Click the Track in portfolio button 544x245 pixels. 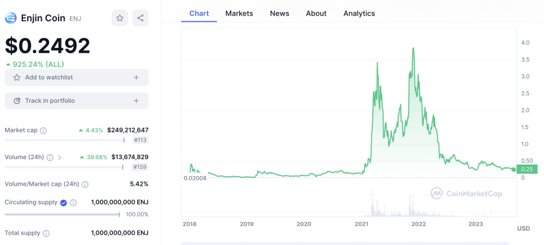[76, 100]
